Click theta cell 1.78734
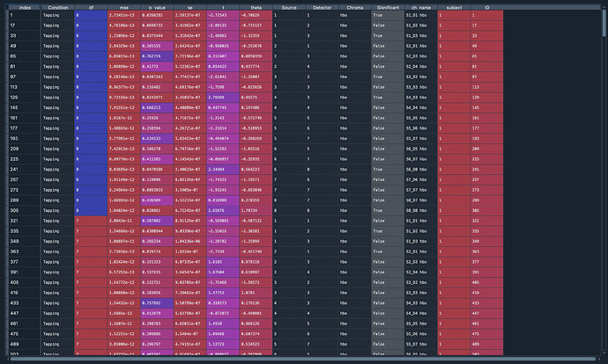 (x=256, y=211)
